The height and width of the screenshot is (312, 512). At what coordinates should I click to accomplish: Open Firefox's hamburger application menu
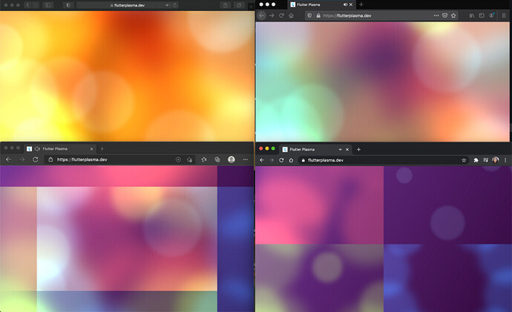[x=504, y=16]
